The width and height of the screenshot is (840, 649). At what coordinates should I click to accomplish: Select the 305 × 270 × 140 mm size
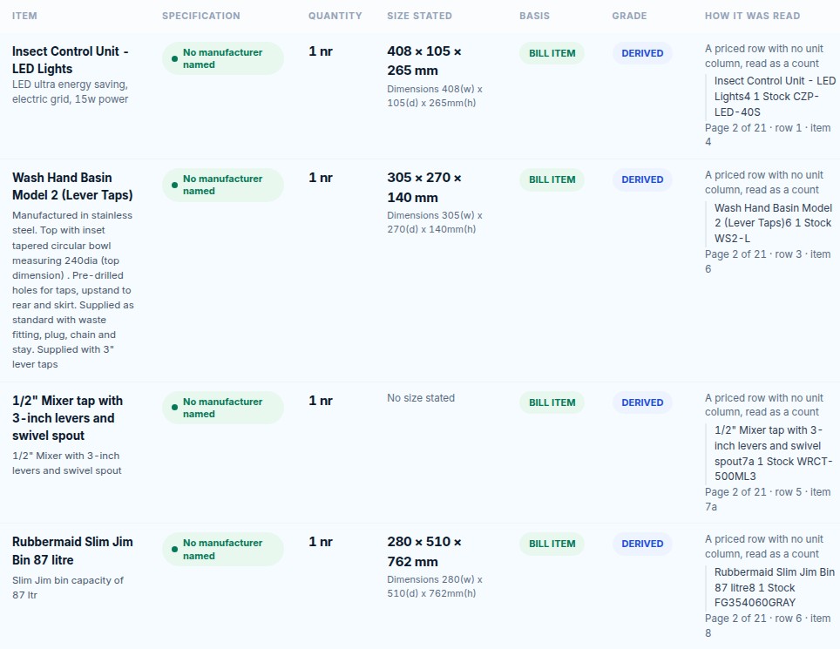click(424, 187)
